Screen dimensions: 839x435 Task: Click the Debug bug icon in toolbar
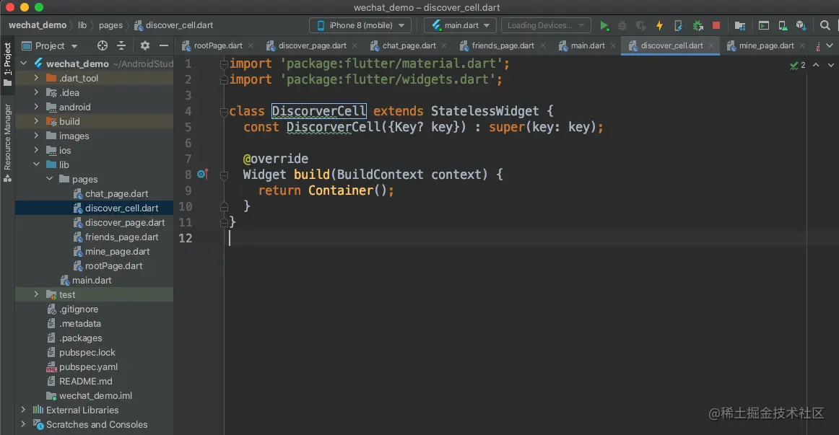[622, 26]
